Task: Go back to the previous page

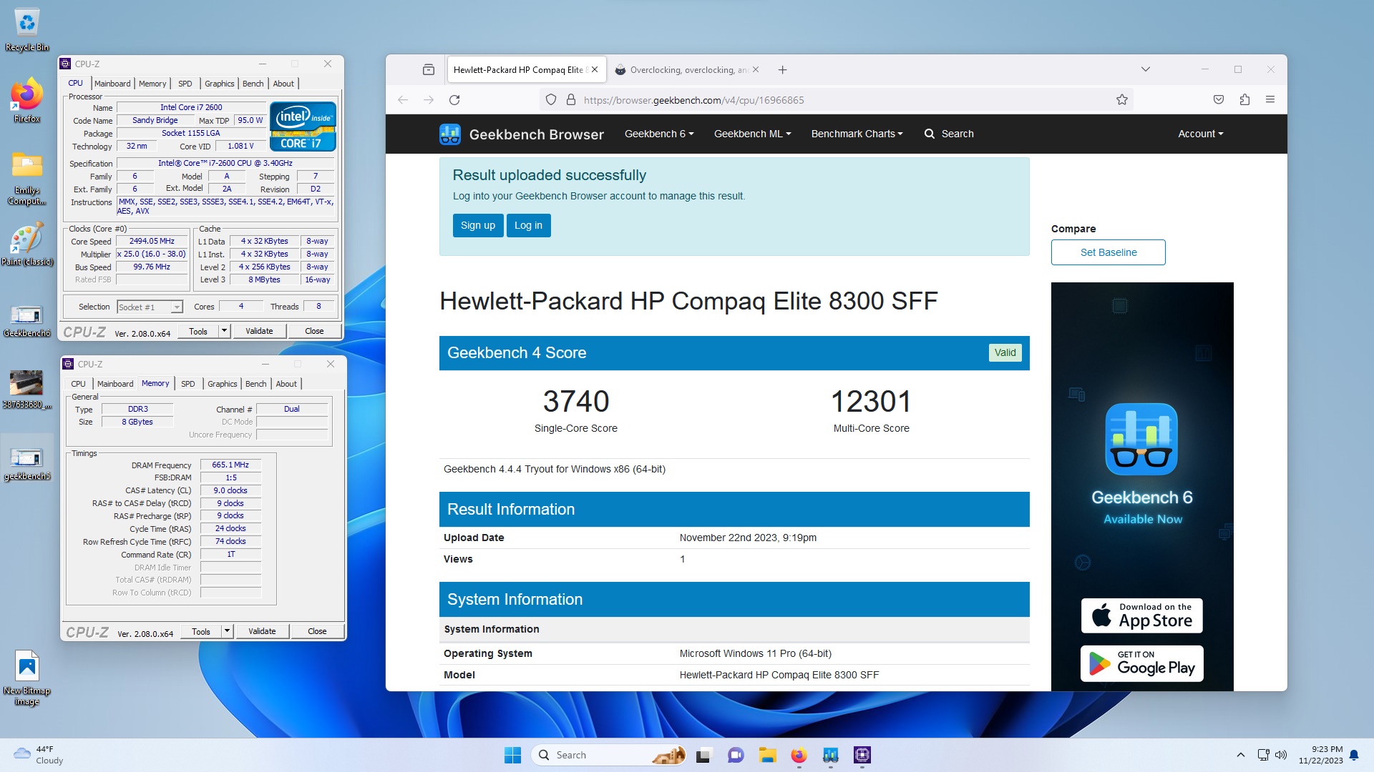Action: (403, 100)
